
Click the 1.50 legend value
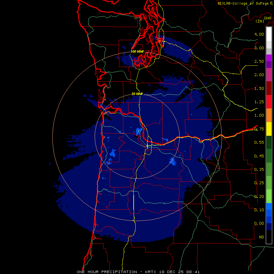pos(259,88)
